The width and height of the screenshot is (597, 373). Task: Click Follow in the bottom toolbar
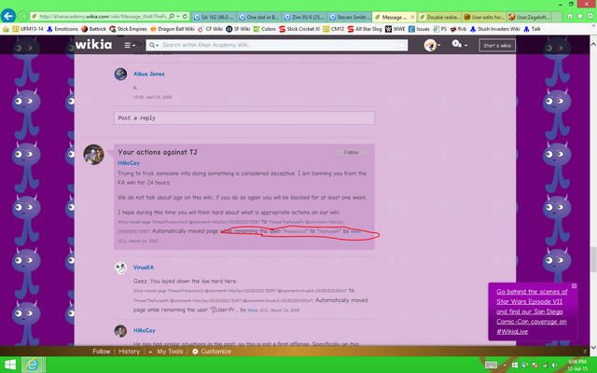pyautogui.click(x=102, y=352)
